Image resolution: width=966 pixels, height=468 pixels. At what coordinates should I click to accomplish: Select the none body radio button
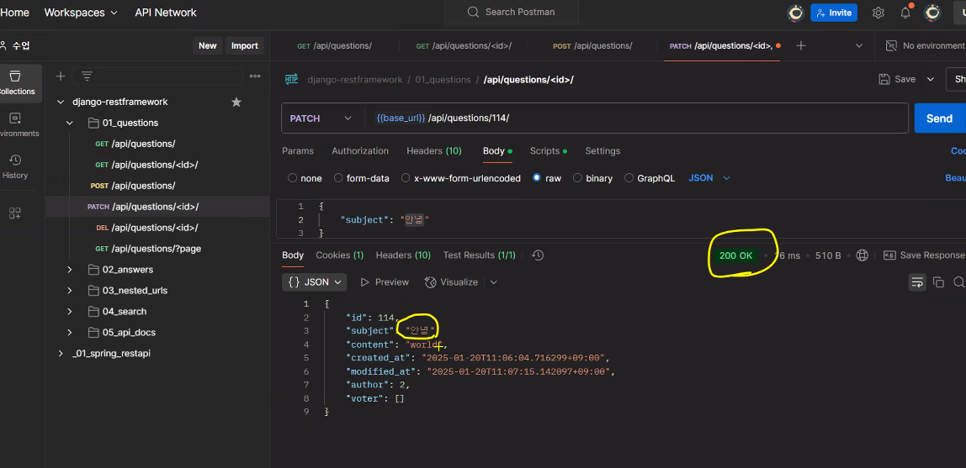coord(293,178)
